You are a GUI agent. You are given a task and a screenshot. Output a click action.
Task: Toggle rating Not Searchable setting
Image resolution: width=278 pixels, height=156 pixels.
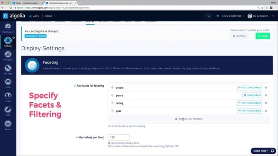pyautogui.click(x=250, y=103)
